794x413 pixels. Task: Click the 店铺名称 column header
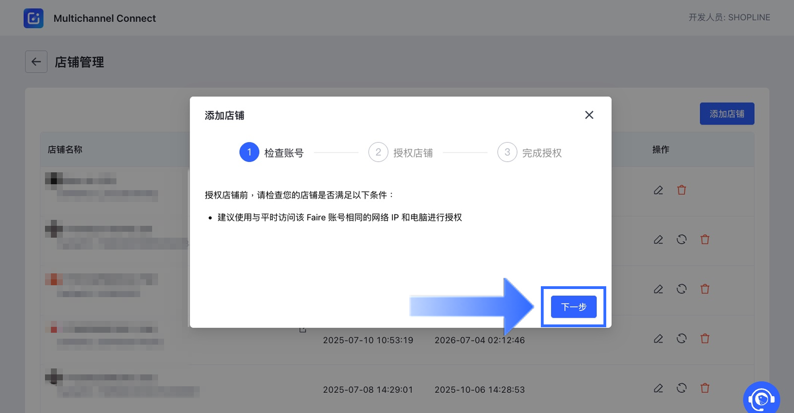[65, 150]
